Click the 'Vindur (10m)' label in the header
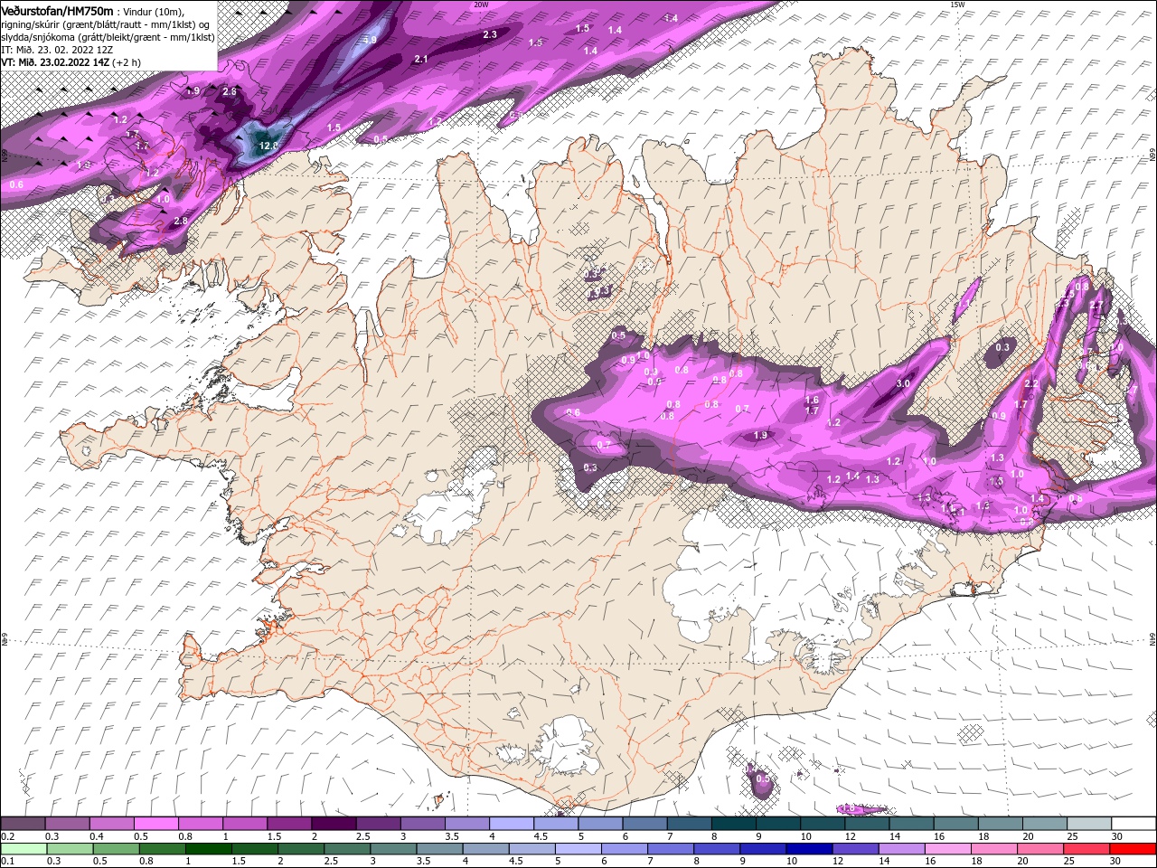 point(155,12)
